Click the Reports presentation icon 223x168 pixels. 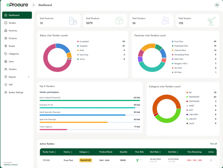click(x=6, y=77)
